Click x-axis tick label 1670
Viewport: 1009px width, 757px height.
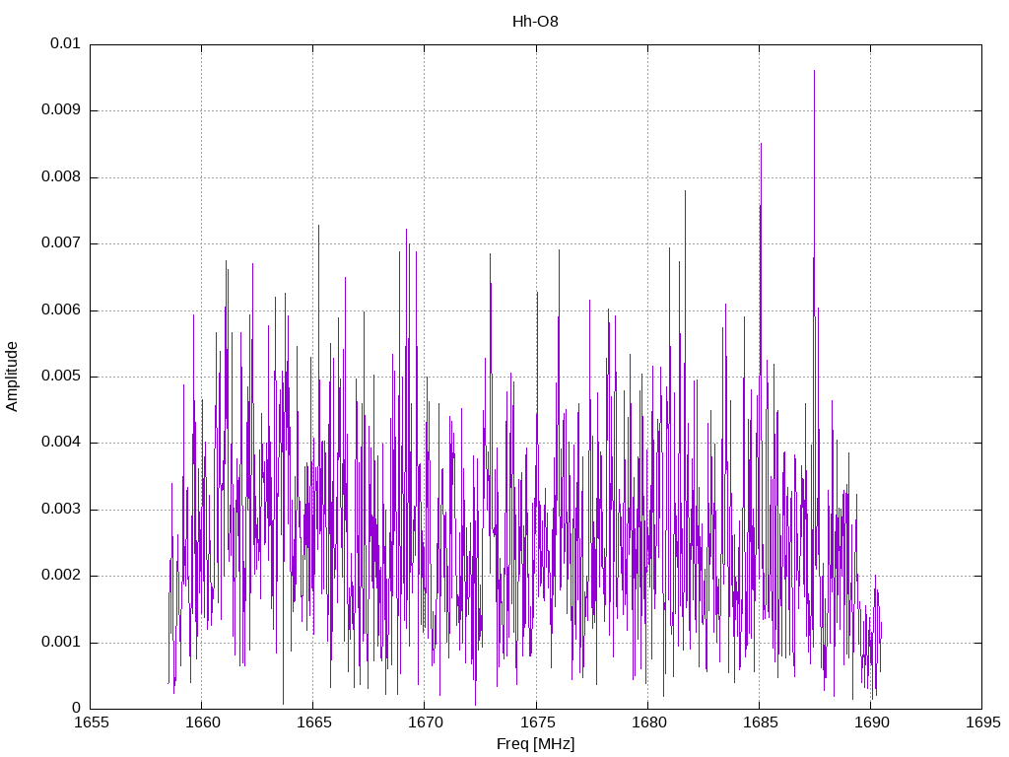click(425, 723)
